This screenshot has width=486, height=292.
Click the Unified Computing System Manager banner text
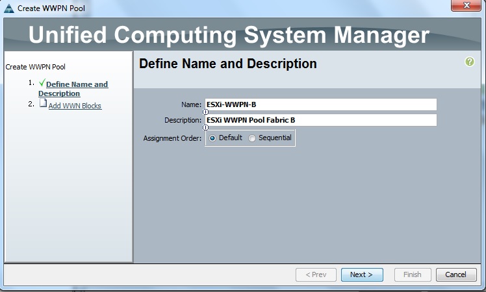tap(229, 35)
